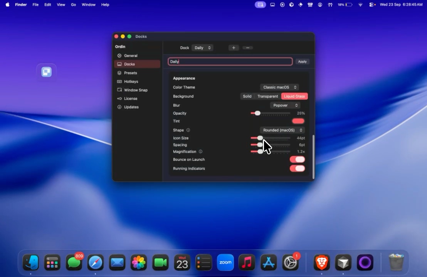Launch Zoom from the Dock
This screenshot has width=427, height=277.
[225, 263]
